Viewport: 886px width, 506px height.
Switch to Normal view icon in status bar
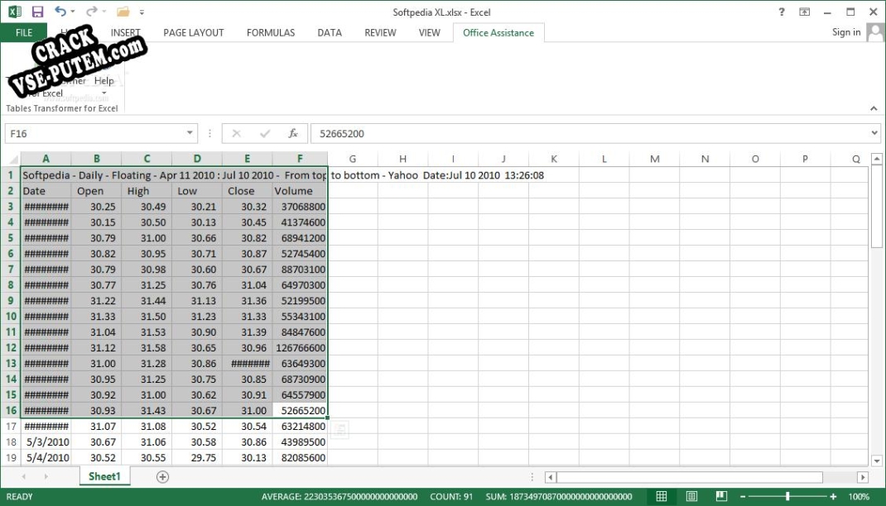(661, 496)
